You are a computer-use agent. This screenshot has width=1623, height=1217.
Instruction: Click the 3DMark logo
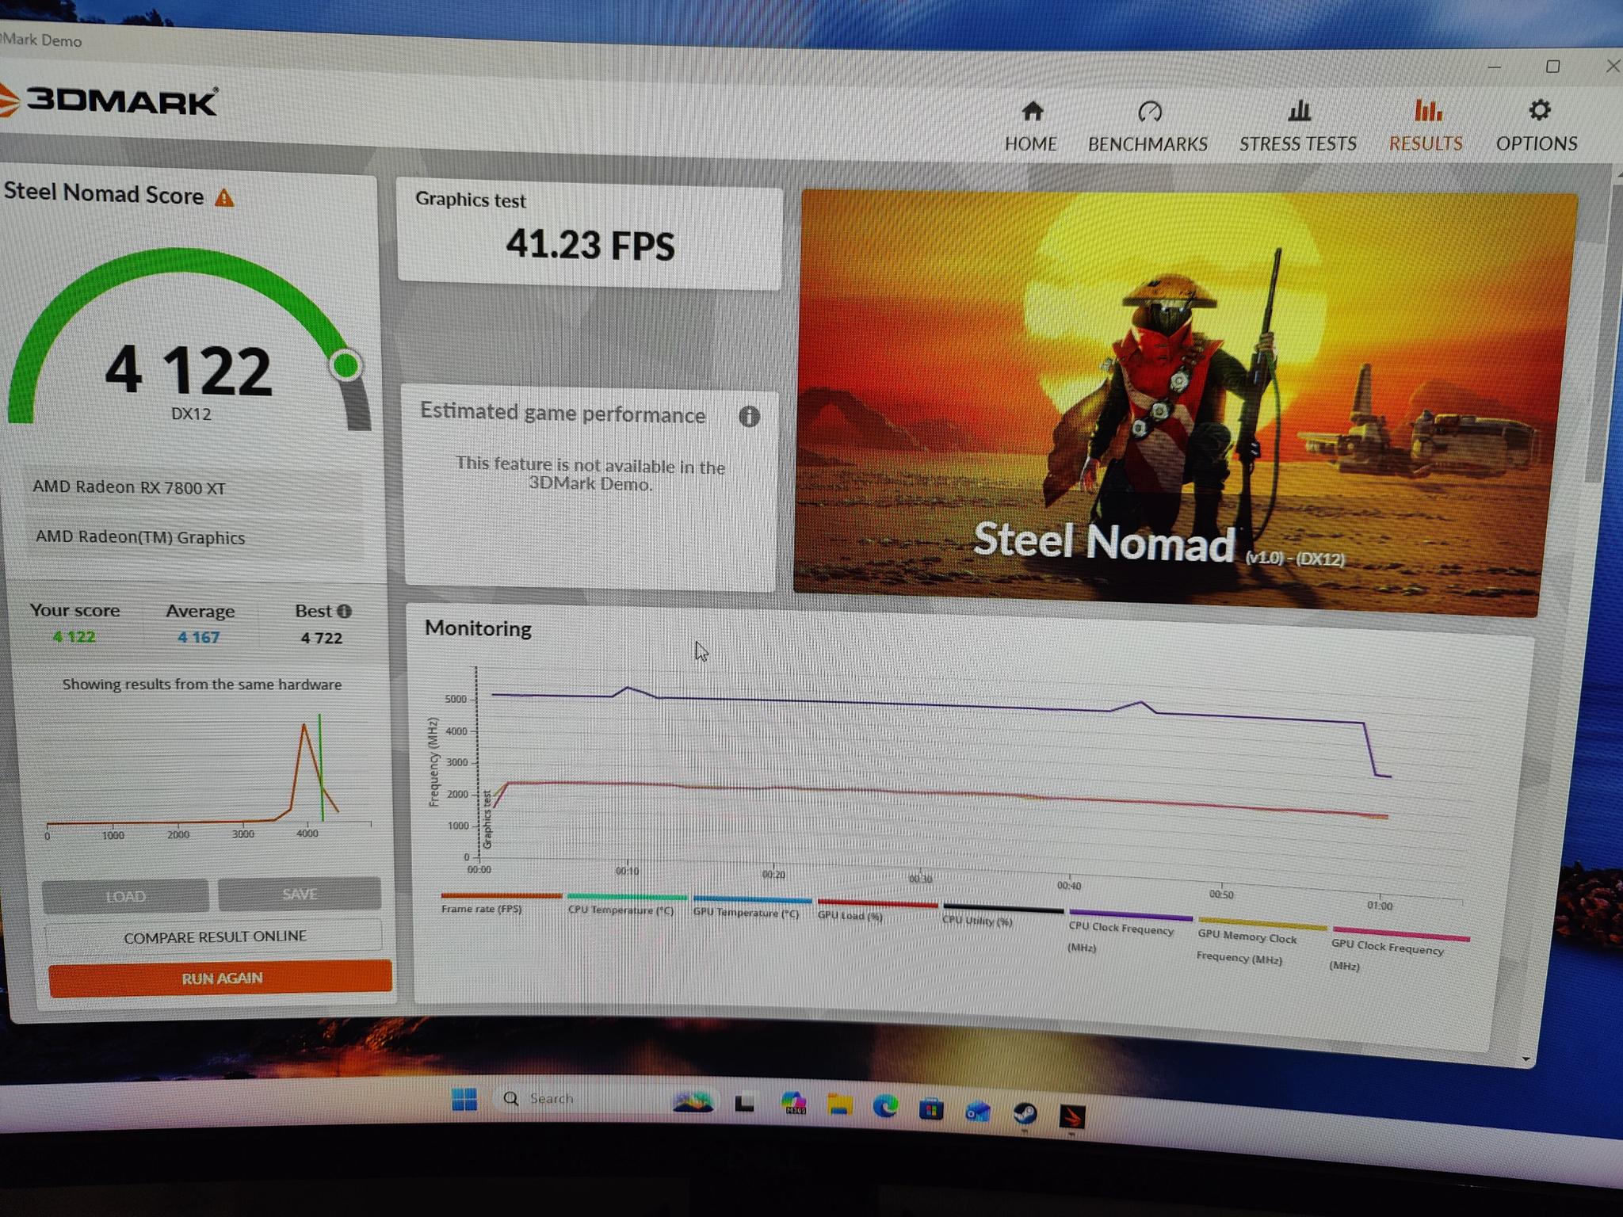coord(109,101)
